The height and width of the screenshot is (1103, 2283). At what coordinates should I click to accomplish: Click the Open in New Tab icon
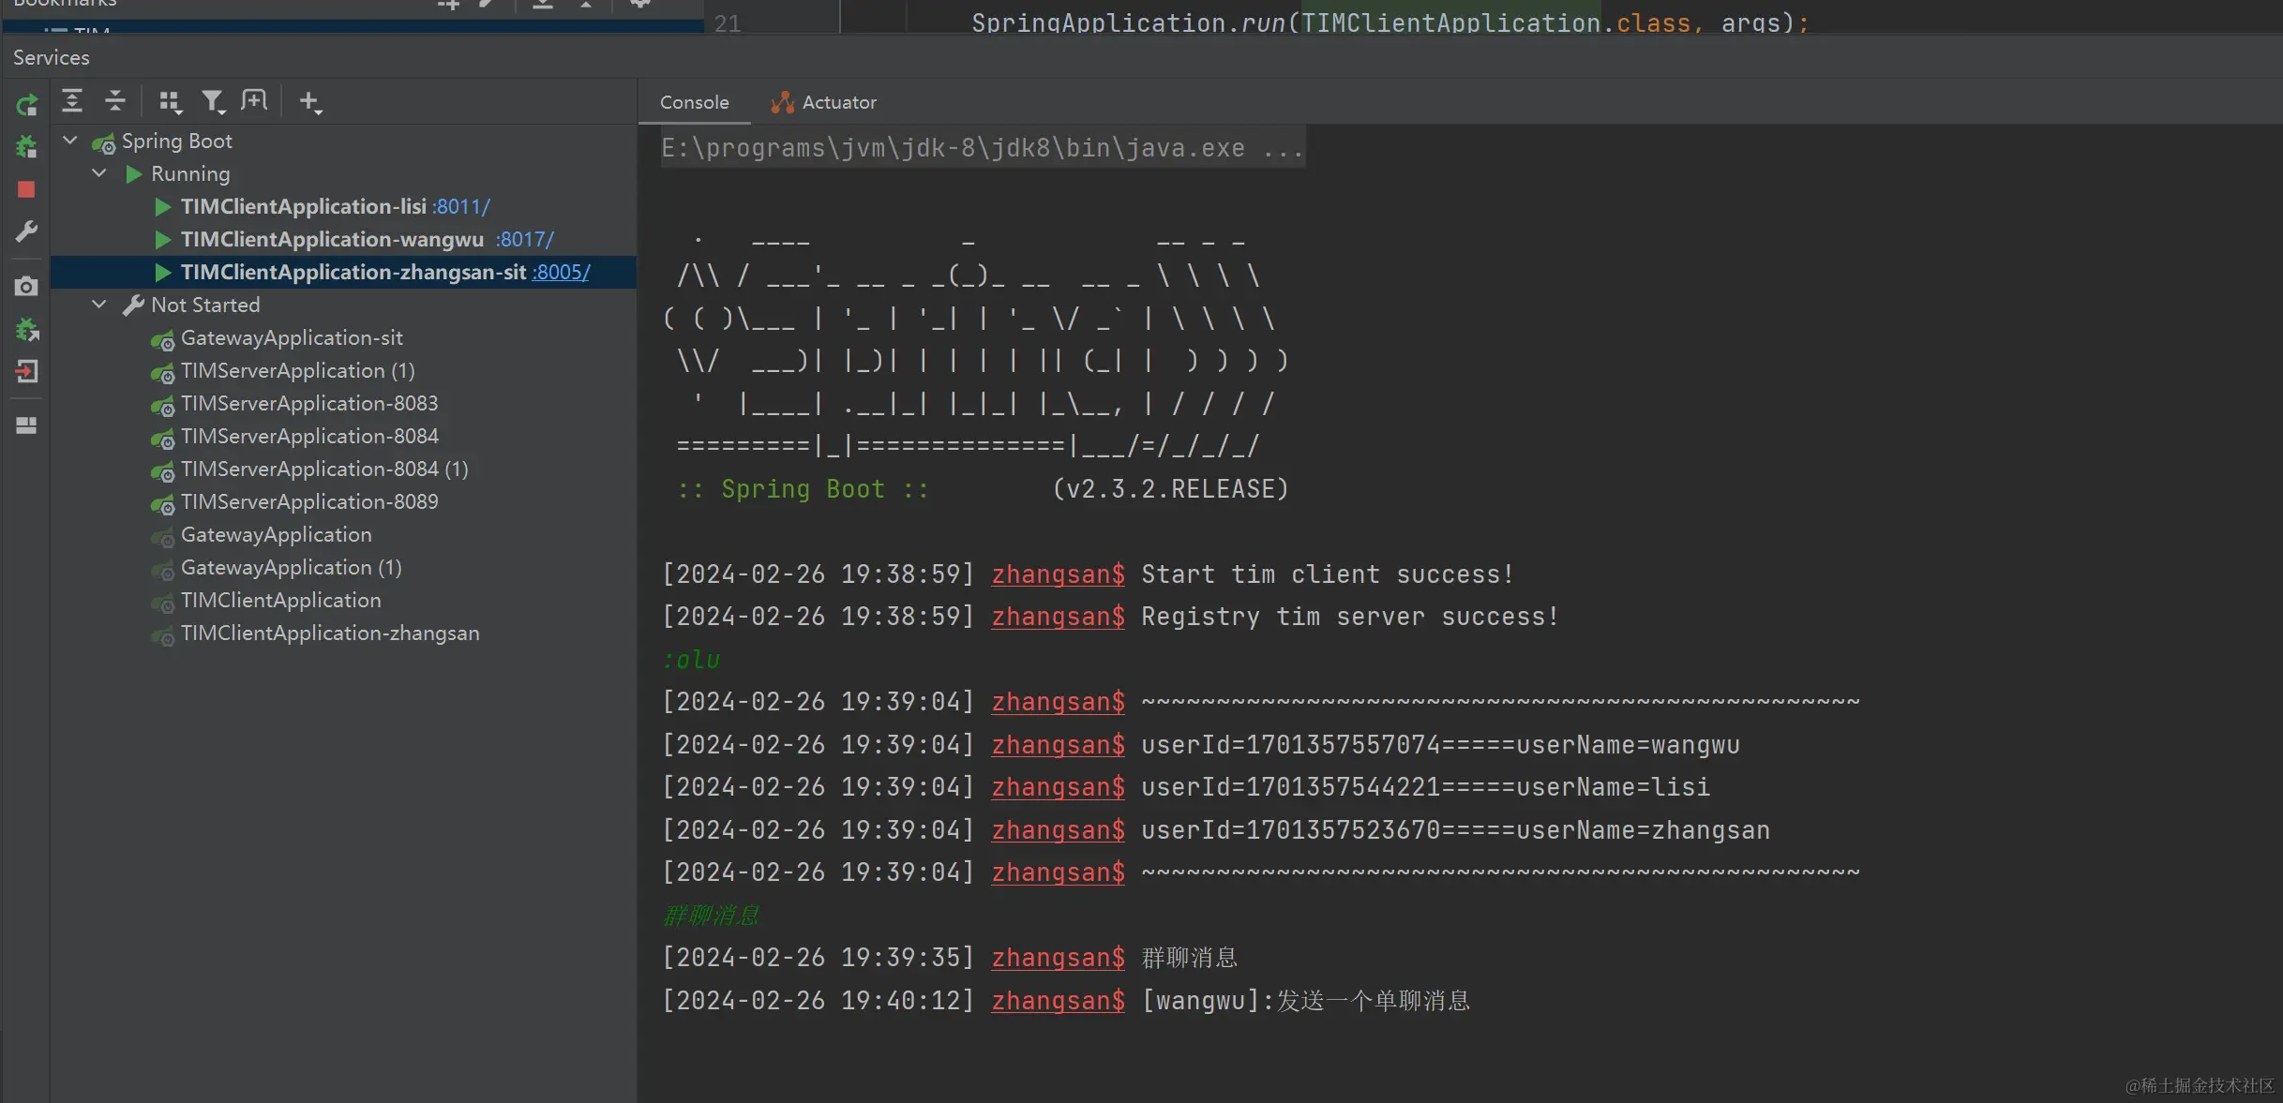pos(254,100)
